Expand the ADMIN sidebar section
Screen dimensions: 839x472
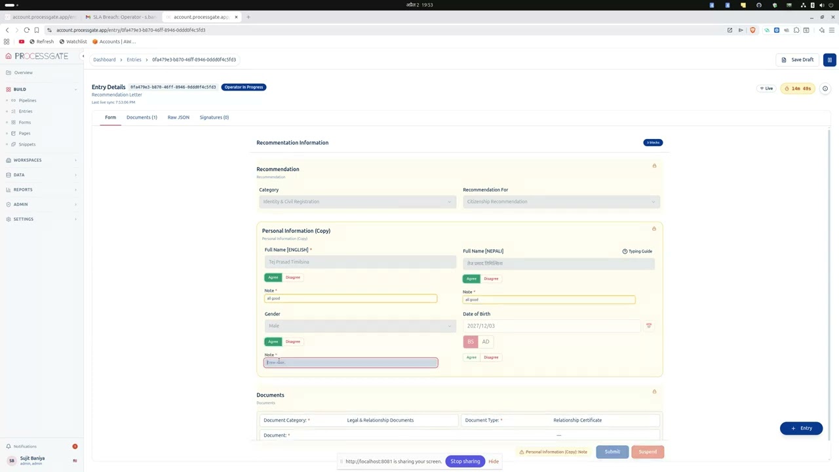pyautogui.click(x=41, y=205)
